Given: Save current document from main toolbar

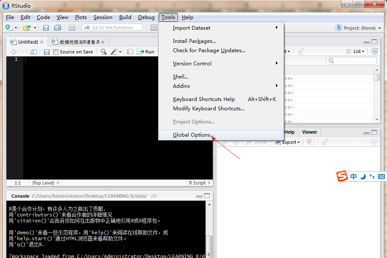Looking at the screenshot, I should coord(46,28).
